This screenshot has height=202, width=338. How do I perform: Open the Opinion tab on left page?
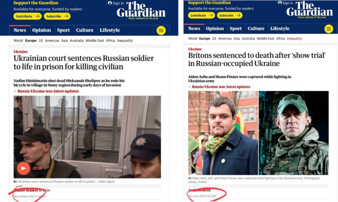coord(41,30)
